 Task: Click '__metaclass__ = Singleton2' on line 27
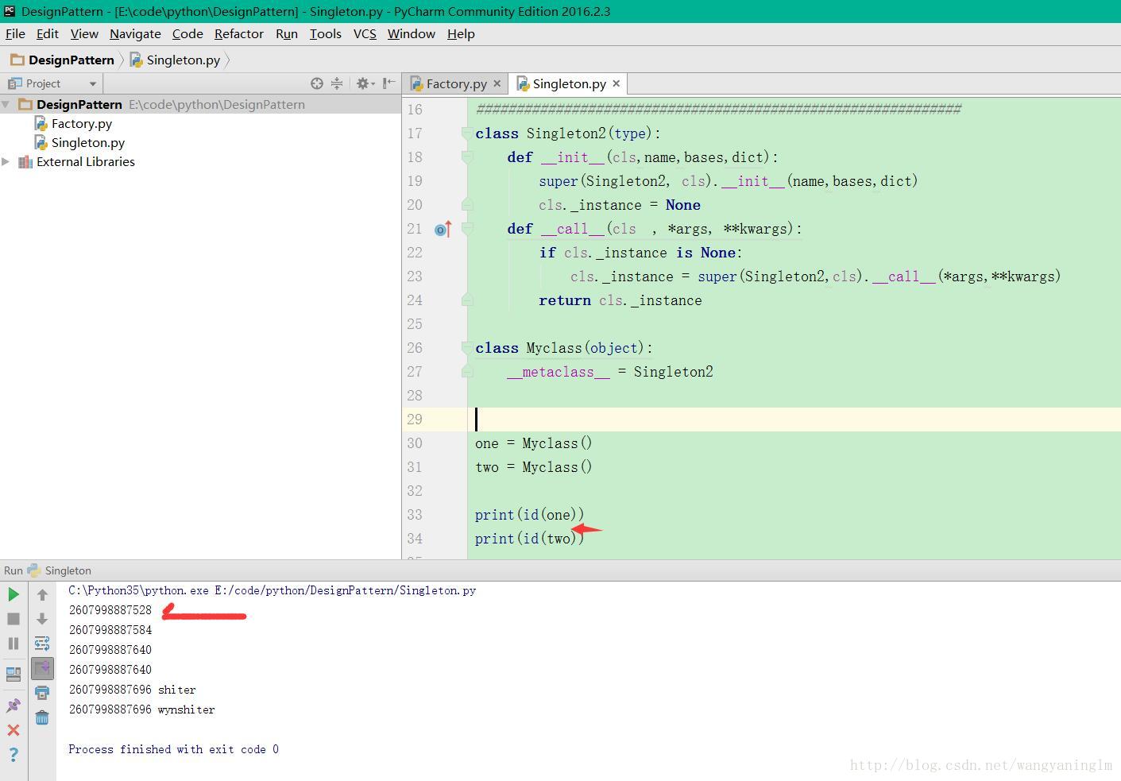610,372
